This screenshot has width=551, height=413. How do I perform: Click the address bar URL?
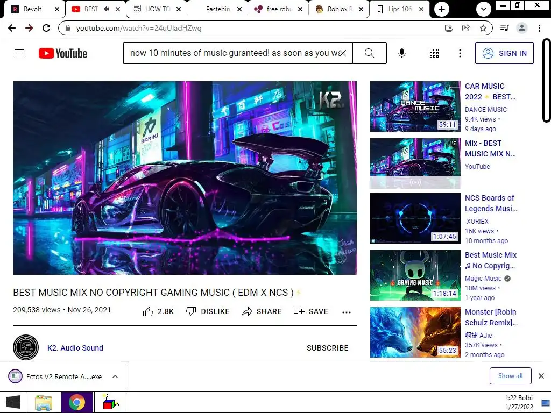tap(139, 28)
